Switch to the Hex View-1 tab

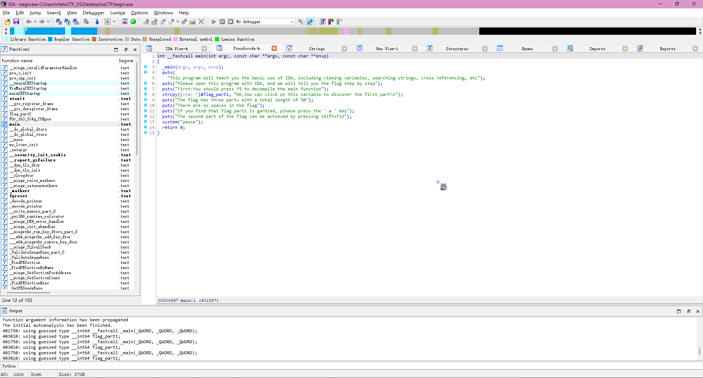pyautogui.click(x=387, y=49)
